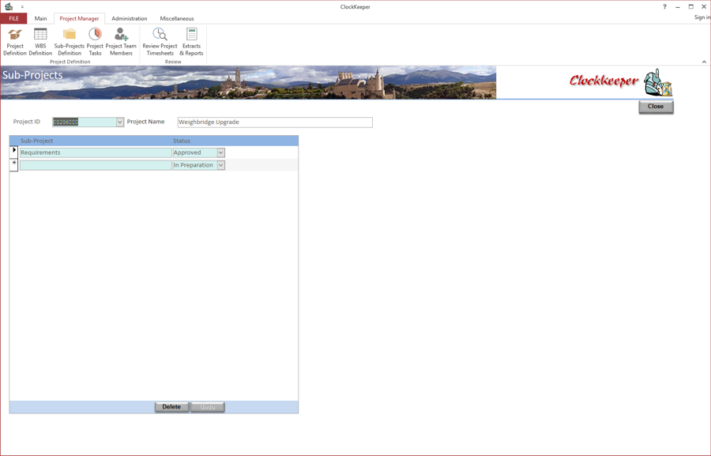Screen dimensions: 711x456
Task: Click the Requirements sub-project field
Action: 96,153
